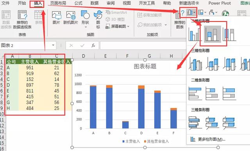Click 主营收入 legend entry in chart
Image resolution: width=250 pixels, height=151 pixels.
pos(131,142)
